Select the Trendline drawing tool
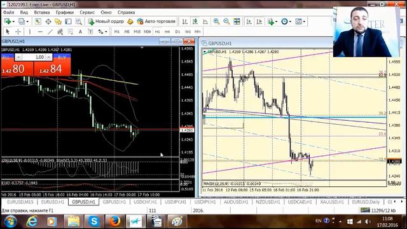 (50, 32)
